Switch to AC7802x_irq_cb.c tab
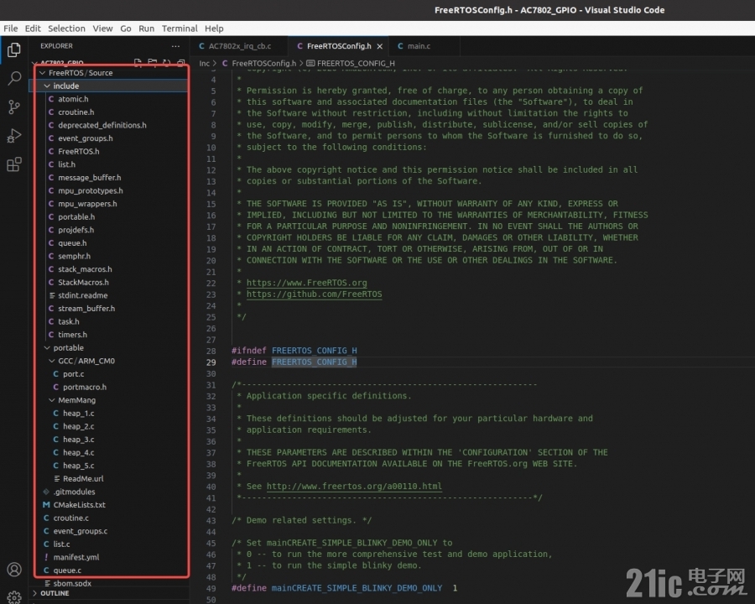Viewport: 755px width, 604px height. [240, 46]
